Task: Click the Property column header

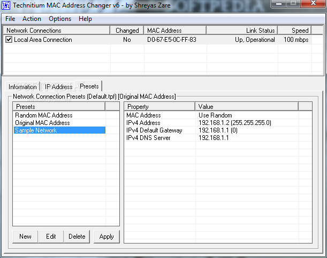Action: pyautogui.click(x=159, y=107)
